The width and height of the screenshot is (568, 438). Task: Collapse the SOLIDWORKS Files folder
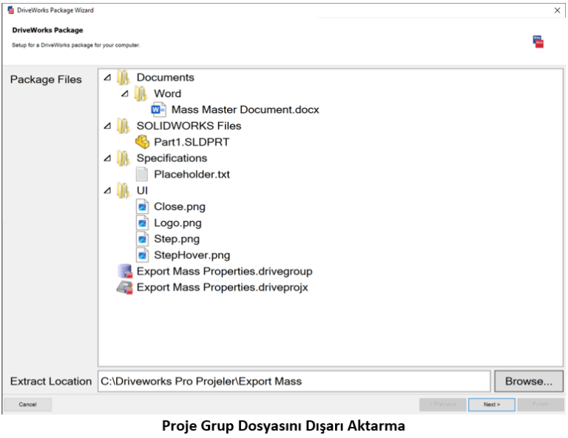(x=108, y=127)
